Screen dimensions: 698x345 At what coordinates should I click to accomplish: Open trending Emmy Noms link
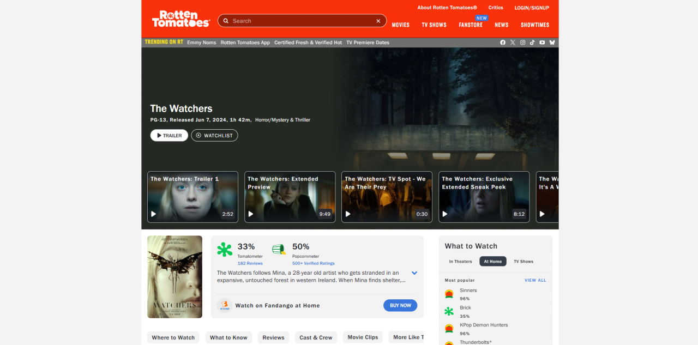click(x=202, y=43)
